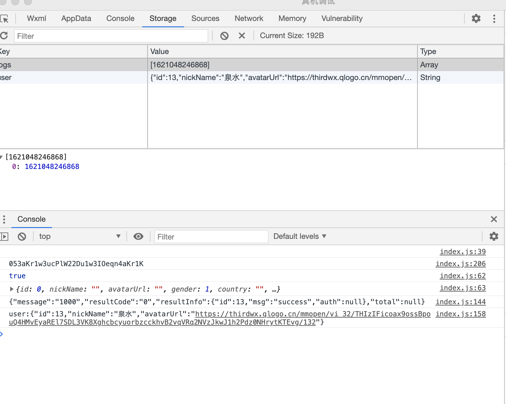Open the Vulnerability tab
This screenshot has height=404, width=506.
[x=342, y=18]
